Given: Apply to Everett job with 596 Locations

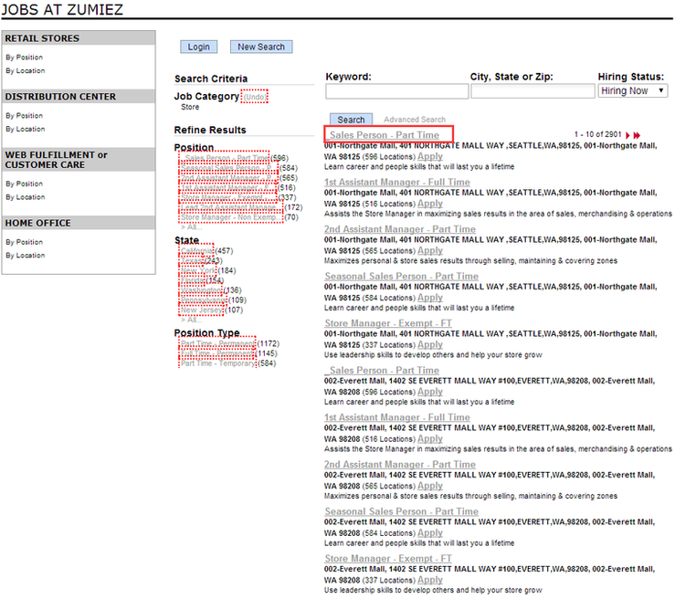Looking at the screenshot, I should coord(430,393).
